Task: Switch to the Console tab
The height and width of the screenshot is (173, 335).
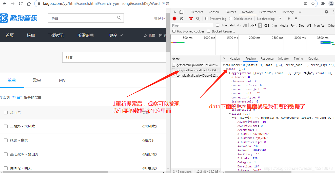Action: coord(214,12)
